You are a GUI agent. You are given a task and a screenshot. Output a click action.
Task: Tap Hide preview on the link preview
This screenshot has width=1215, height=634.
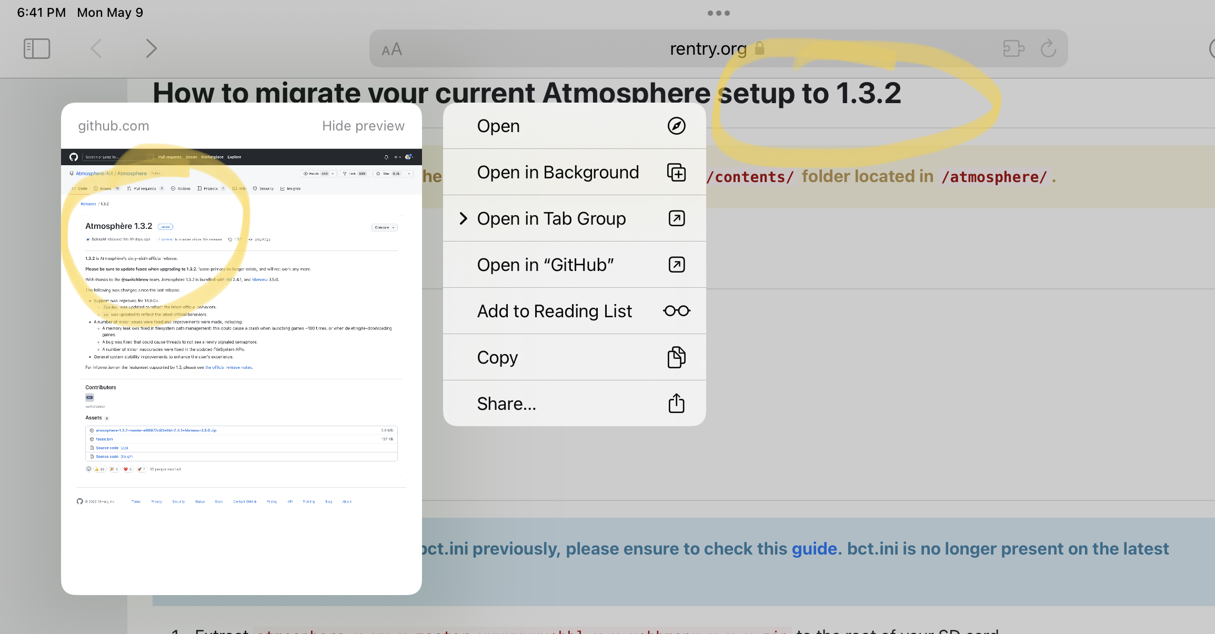[363, 126]
